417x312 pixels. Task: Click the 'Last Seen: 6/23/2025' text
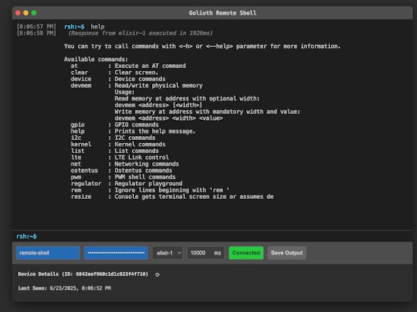tap(64, 288)
